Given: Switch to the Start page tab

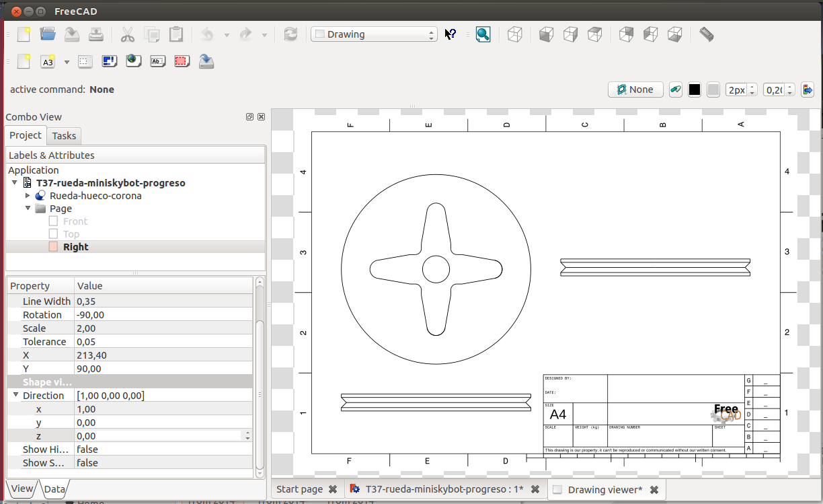Looking at the screenshot, I should point(299,489).
